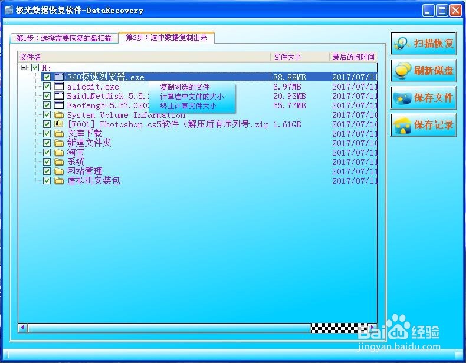Sort by the 最后访问时间 column header
This screenshot has width=466, height=363.
(x=353, y=57)
